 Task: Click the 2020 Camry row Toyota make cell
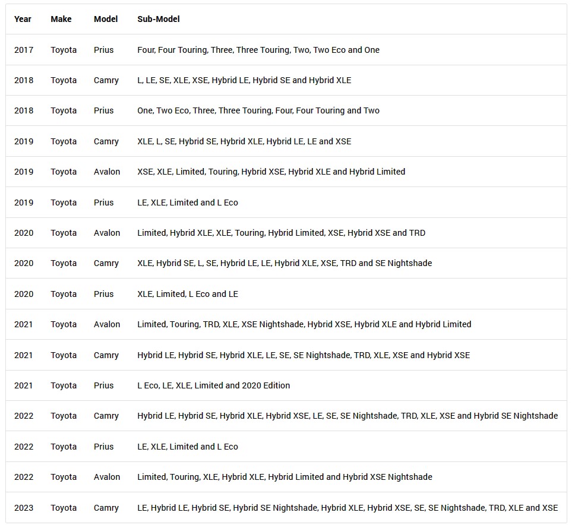[x=64, y=263]
